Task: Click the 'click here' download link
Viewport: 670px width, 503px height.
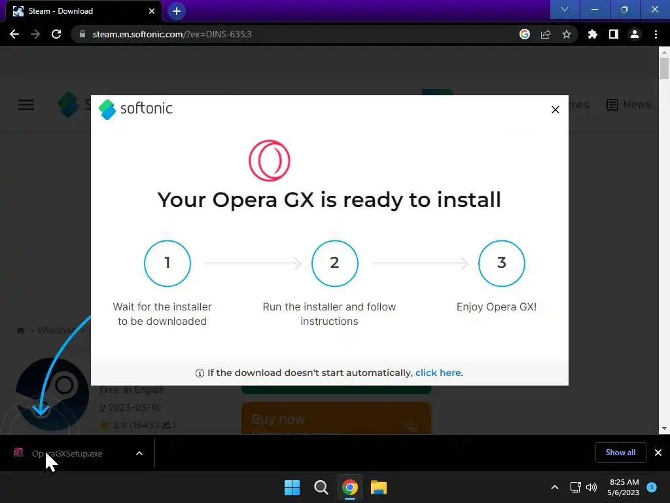Action: [438, 373]
